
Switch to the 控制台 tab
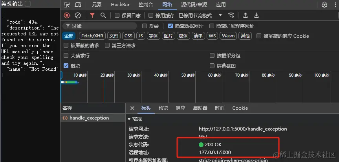[146, 5]
